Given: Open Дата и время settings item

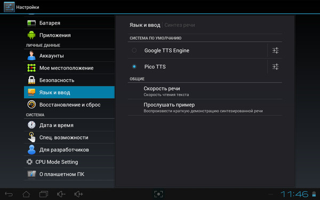Looking at the screenshot, I should (x=69, y=125).
